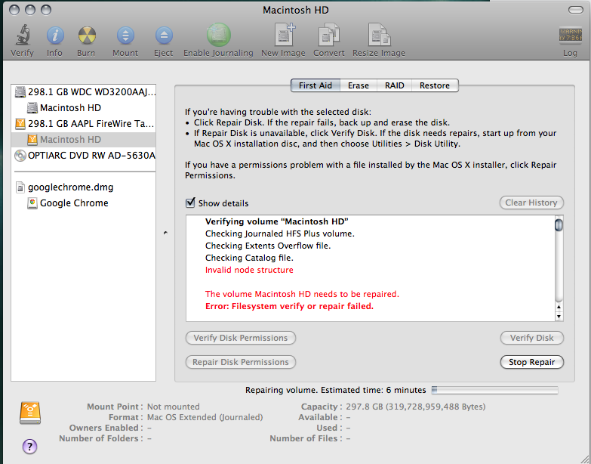Click the Eject toolbar icon
This screenshot has width=591, height=464.
tap(164, 36)
